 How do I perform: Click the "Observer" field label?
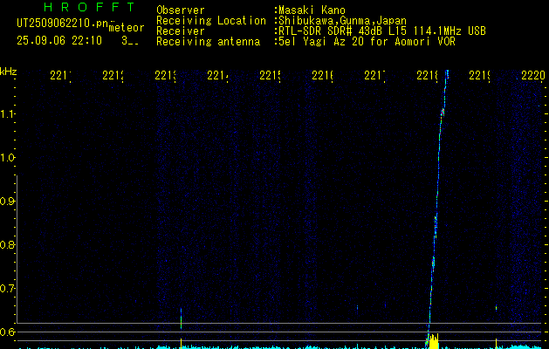(x=181, y=10)
